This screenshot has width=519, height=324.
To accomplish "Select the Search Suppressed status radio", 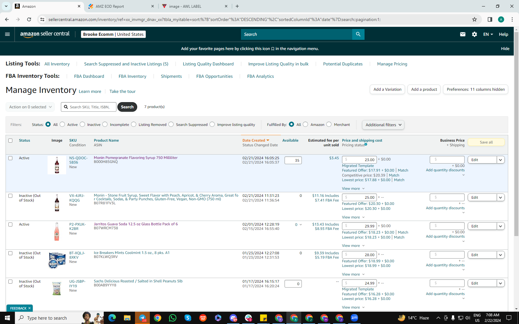I will pyautogui.click(x=171, y=124).
